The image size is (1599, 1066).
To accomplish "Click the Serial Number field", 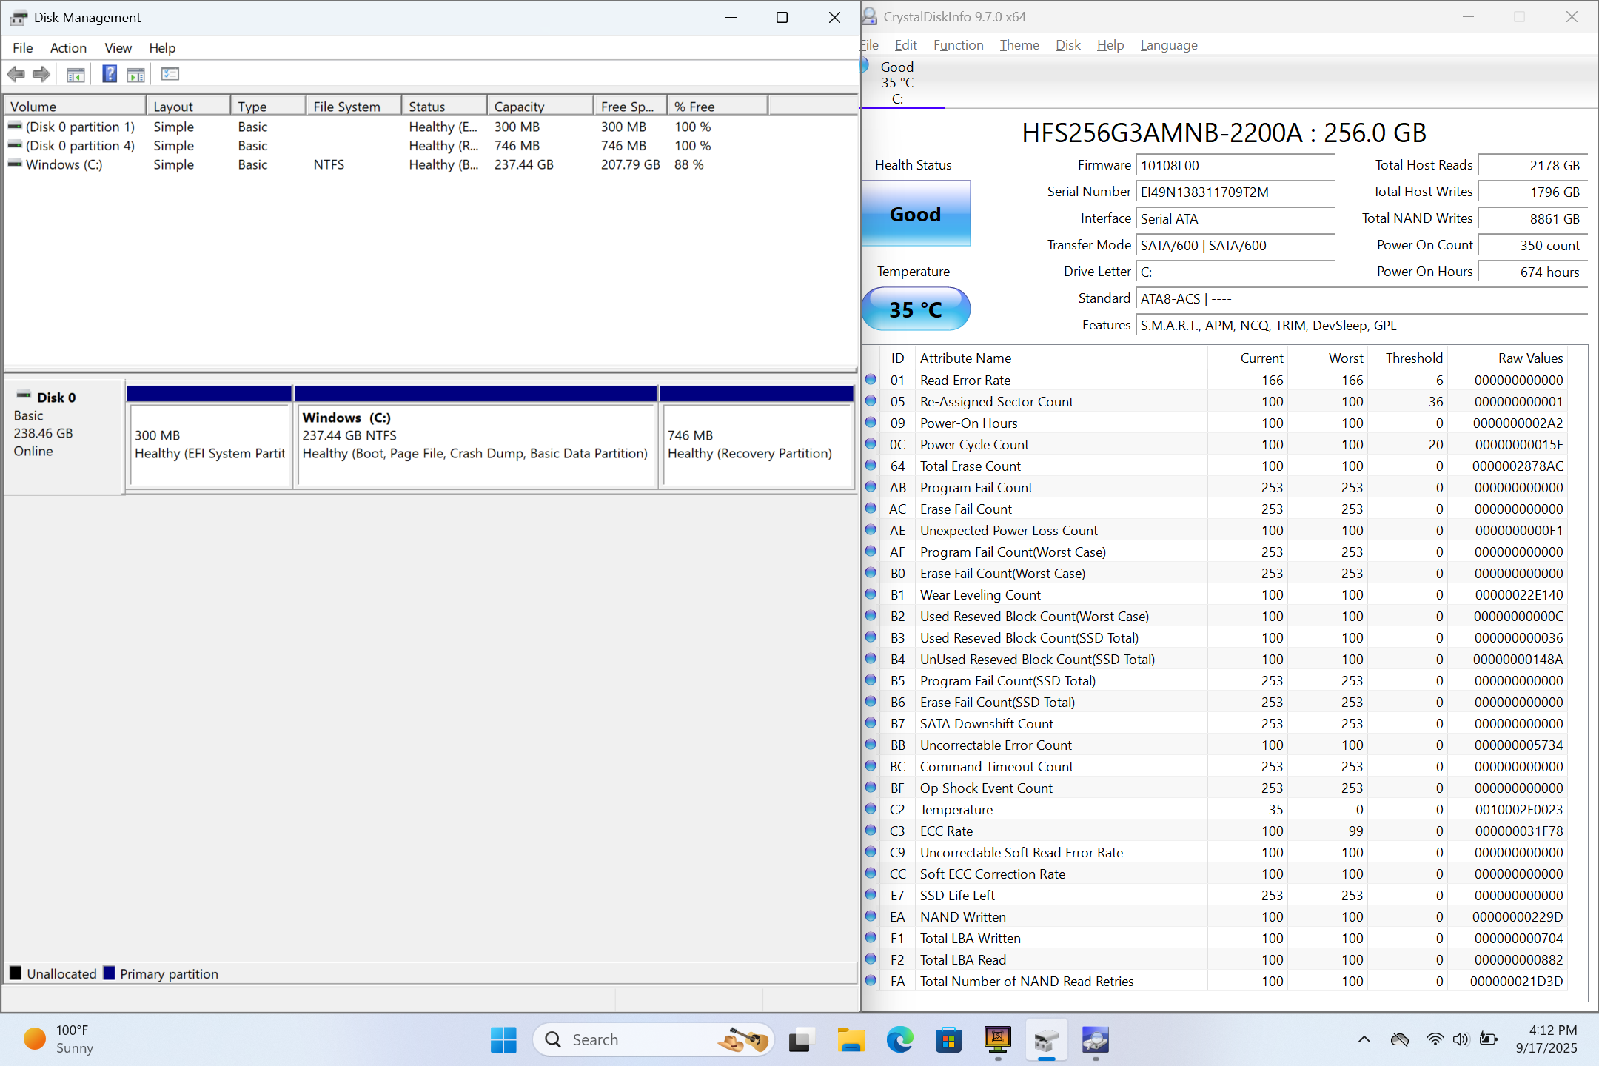I will (1235, 192).
